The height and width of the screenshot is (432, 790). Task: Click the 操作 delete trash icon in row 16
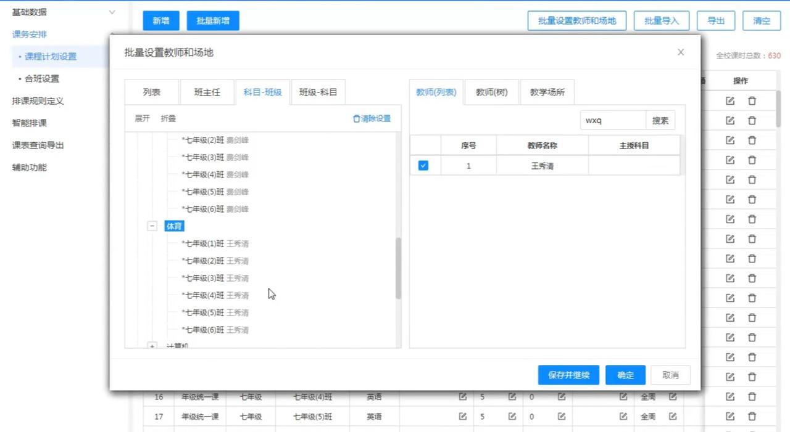pyautogui.click(x=752, y=396)
